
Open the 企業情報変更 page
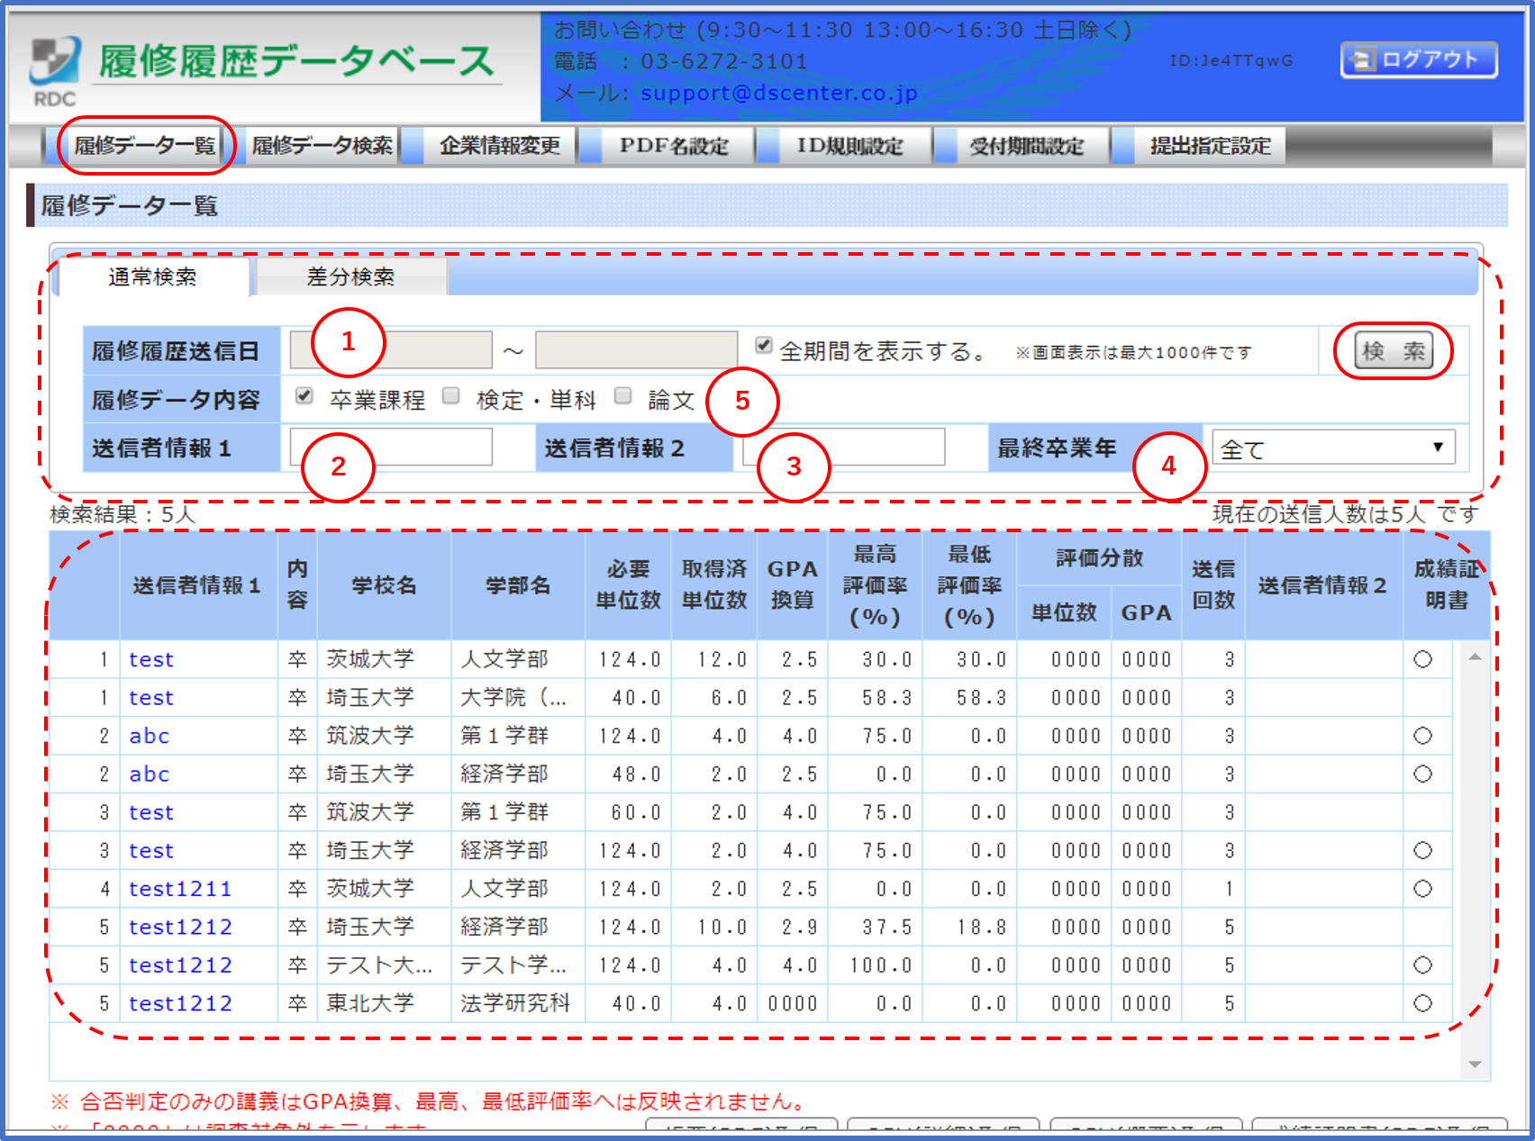pos(500,145)
